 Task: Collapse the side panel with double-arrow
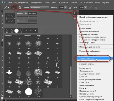point(2,11)
